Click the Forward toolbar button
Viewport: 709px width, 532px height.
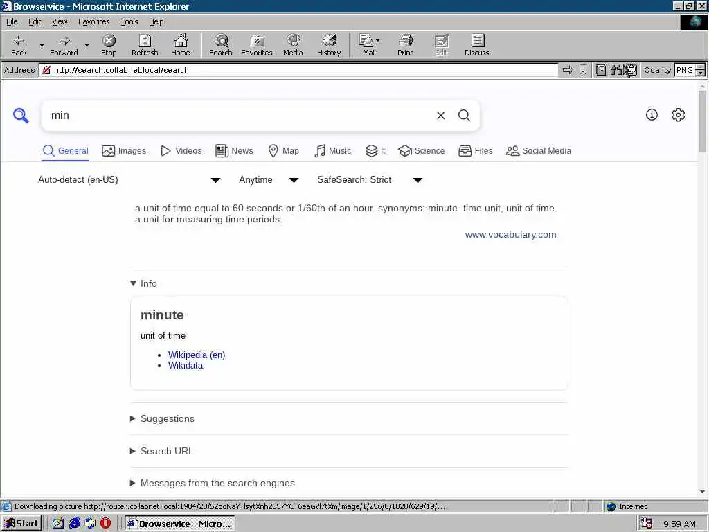click(64, 45)
